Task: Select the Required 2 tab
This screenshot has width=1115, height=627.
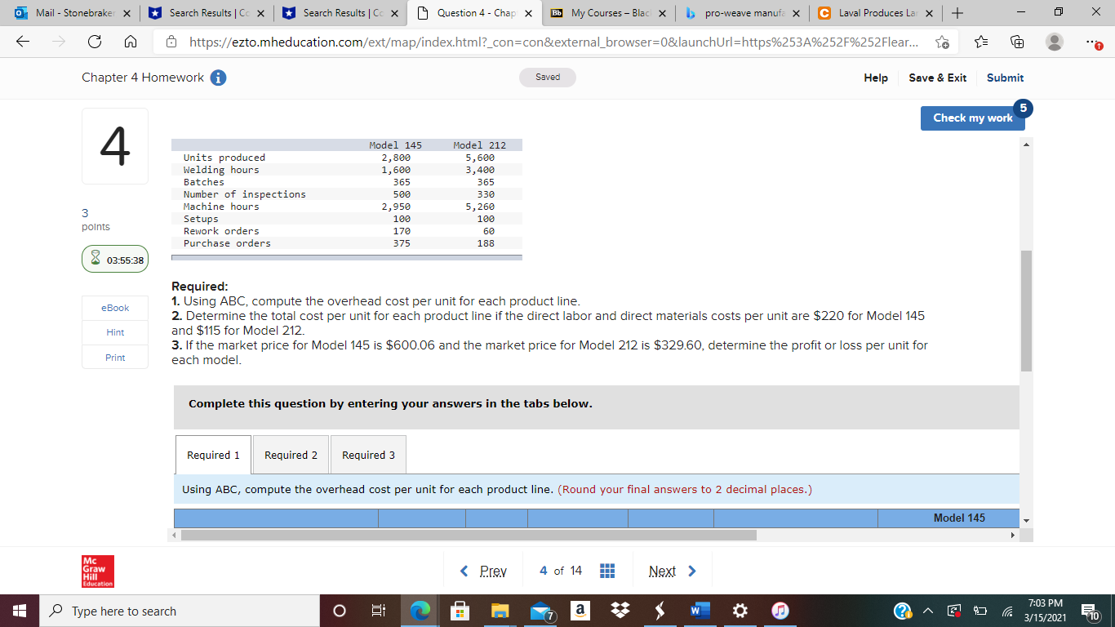Action: pos(291,455)
